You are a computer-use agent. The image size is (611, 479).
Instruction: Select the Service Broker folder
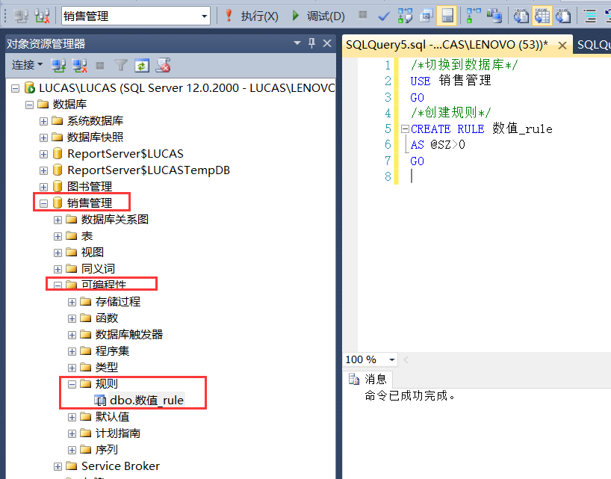[120, 466]
